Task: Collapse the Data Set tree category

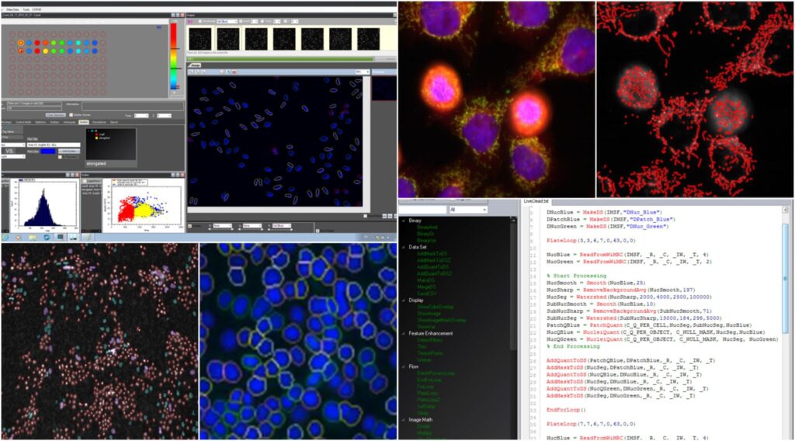Action: pyautogui.click(x=402, y=247)
